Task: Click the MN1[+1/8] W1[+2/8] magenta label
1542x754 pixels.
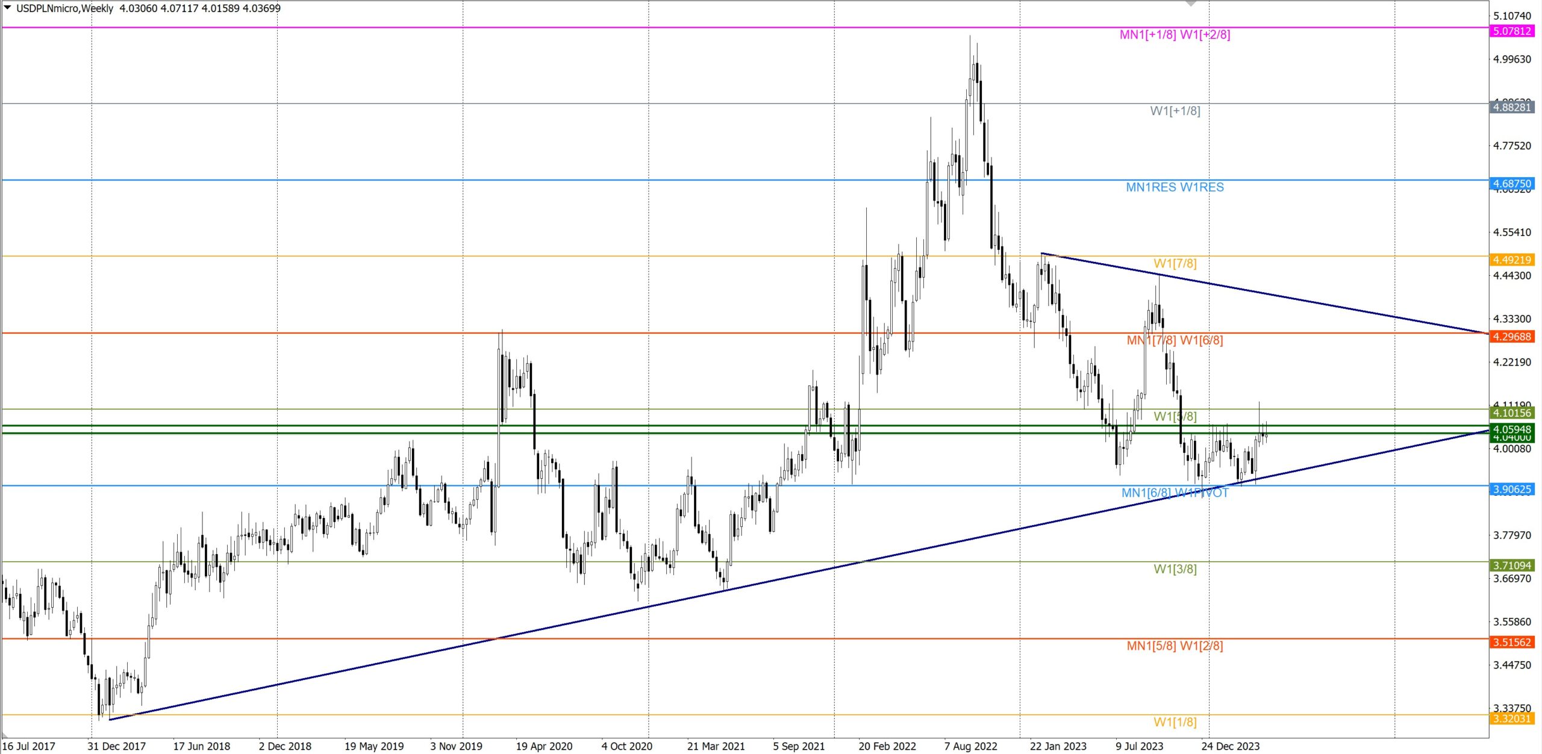Action: click(1175, 34)
